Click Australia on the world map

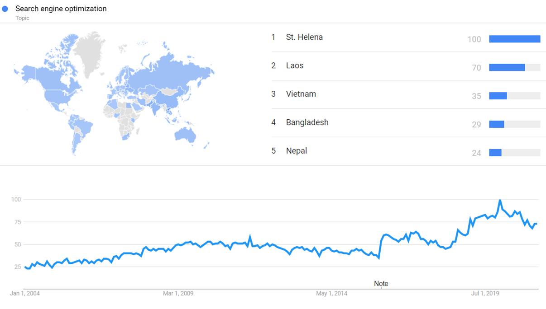click(x=185, y=134)
